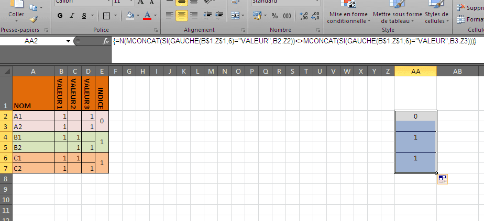Copy selection with the Copier icon
484x221 pixels.
32,7
